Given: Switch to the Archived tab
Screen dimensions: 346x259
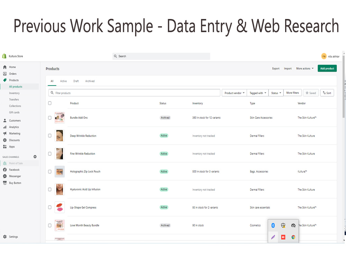Looking at the screenshot, I should tap(90, 81).
